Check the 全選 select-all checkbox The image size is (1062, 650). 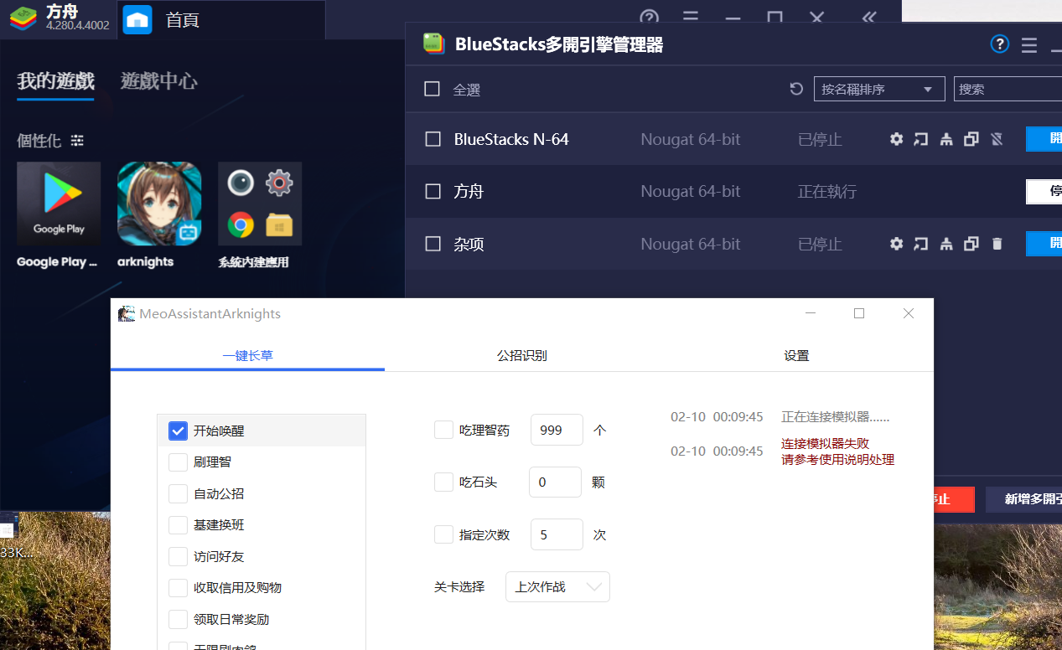(433, 89)
